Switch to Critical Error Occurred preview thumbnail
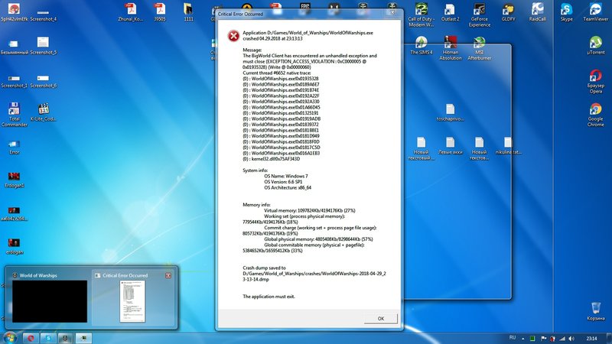The width and height of the screenshot is (612, 344). point(132,301)
